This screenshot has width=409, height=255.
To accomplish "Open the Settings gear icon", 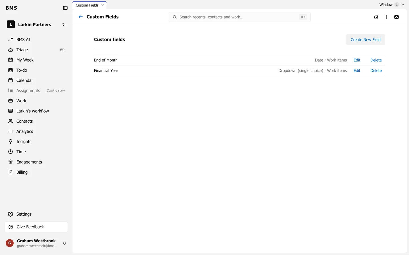I will (x=11, y=214).
